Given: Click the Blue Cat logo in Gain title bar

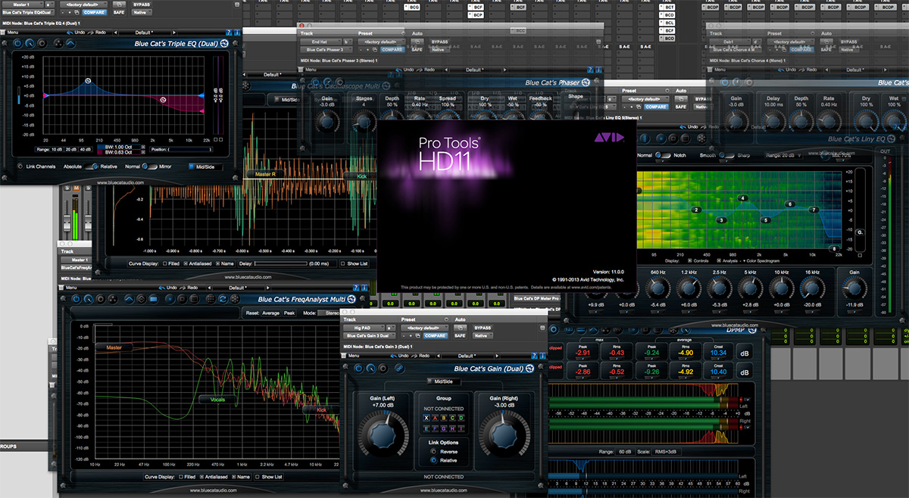Looking at the screenshot, I should (529, 369).
